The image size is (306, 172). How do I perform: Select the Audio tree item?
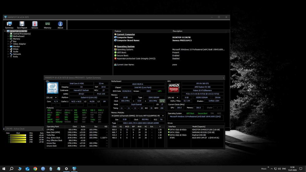point(15,51)
